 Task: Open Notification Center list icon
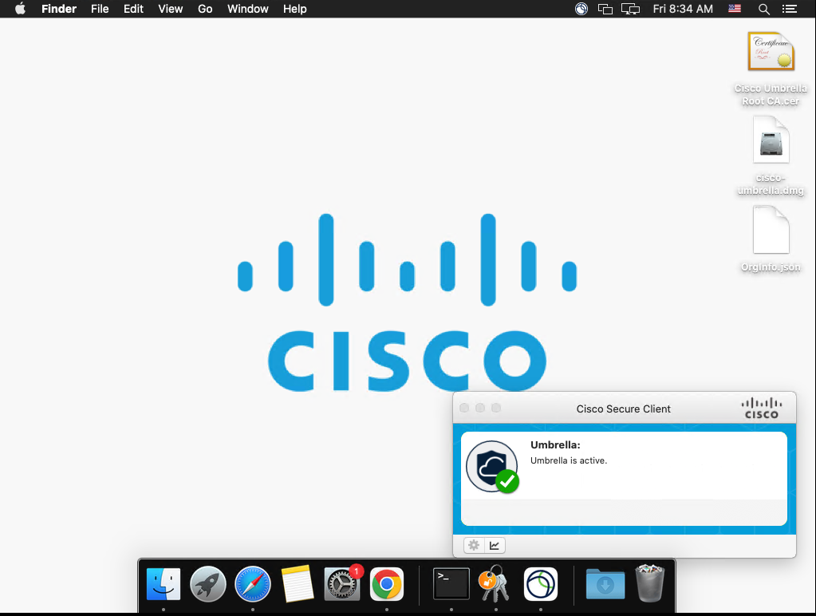(790, 9)
